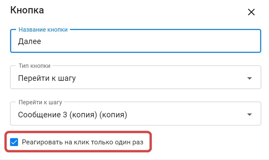
Task: Uncheck Реагировать на клик только один раз
Action: click(x=14, y=142)
